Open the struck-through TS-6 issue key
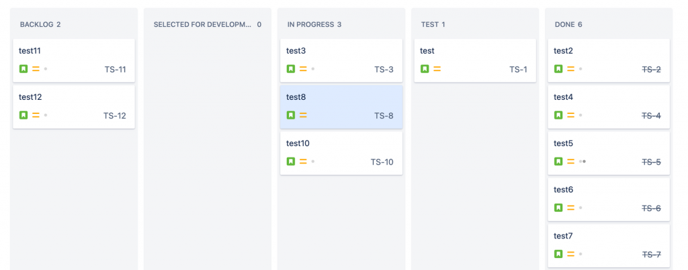Image resolution: width=688 pixels, height=270 pixels. point(651,208)
